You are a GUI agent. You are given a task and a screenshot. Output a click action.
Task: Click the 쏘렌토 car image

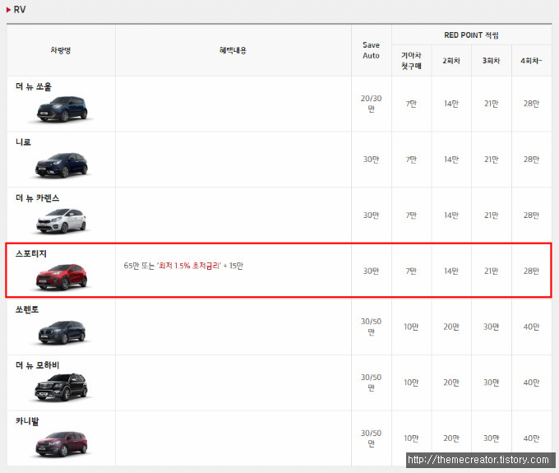pos(62,332)
